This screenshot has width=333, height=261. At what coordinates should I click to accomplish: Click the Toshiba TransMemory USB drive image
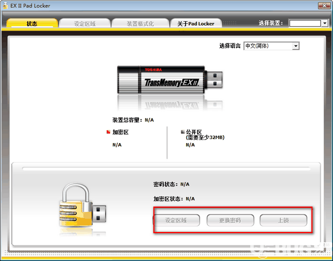(x=170, y=80)
